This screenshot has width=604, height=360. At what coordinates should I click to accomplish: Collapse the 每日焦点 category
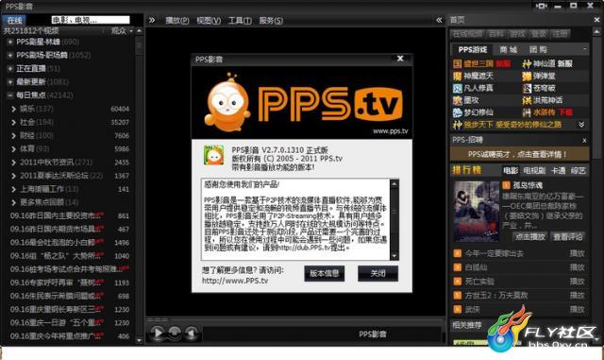coord(10,95)
